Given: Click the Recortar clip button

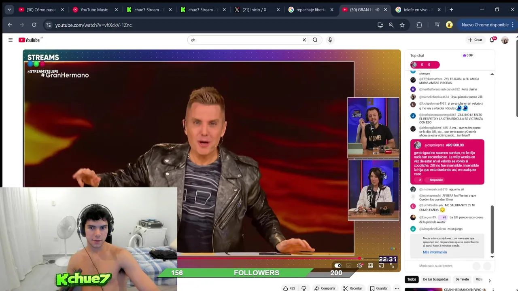Looking at the screenshot, I should pyautogui.click(x=352, y=288).
